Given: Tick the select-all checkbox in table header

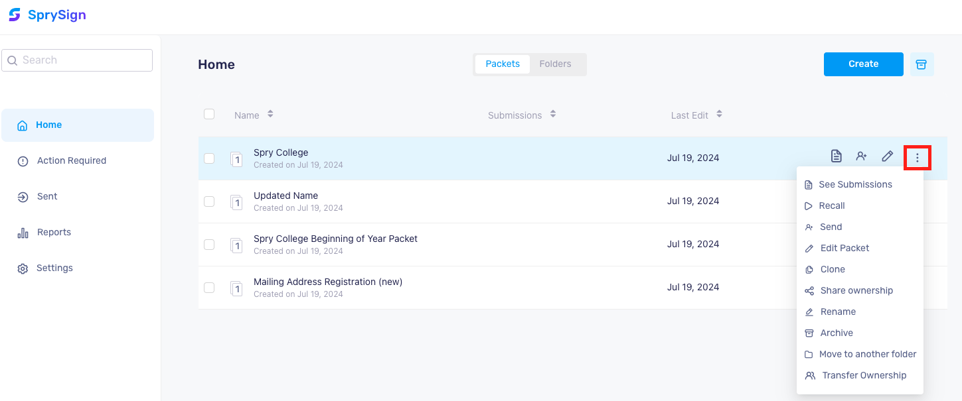Looking at the screenshot, I should (x=209, y=114).
